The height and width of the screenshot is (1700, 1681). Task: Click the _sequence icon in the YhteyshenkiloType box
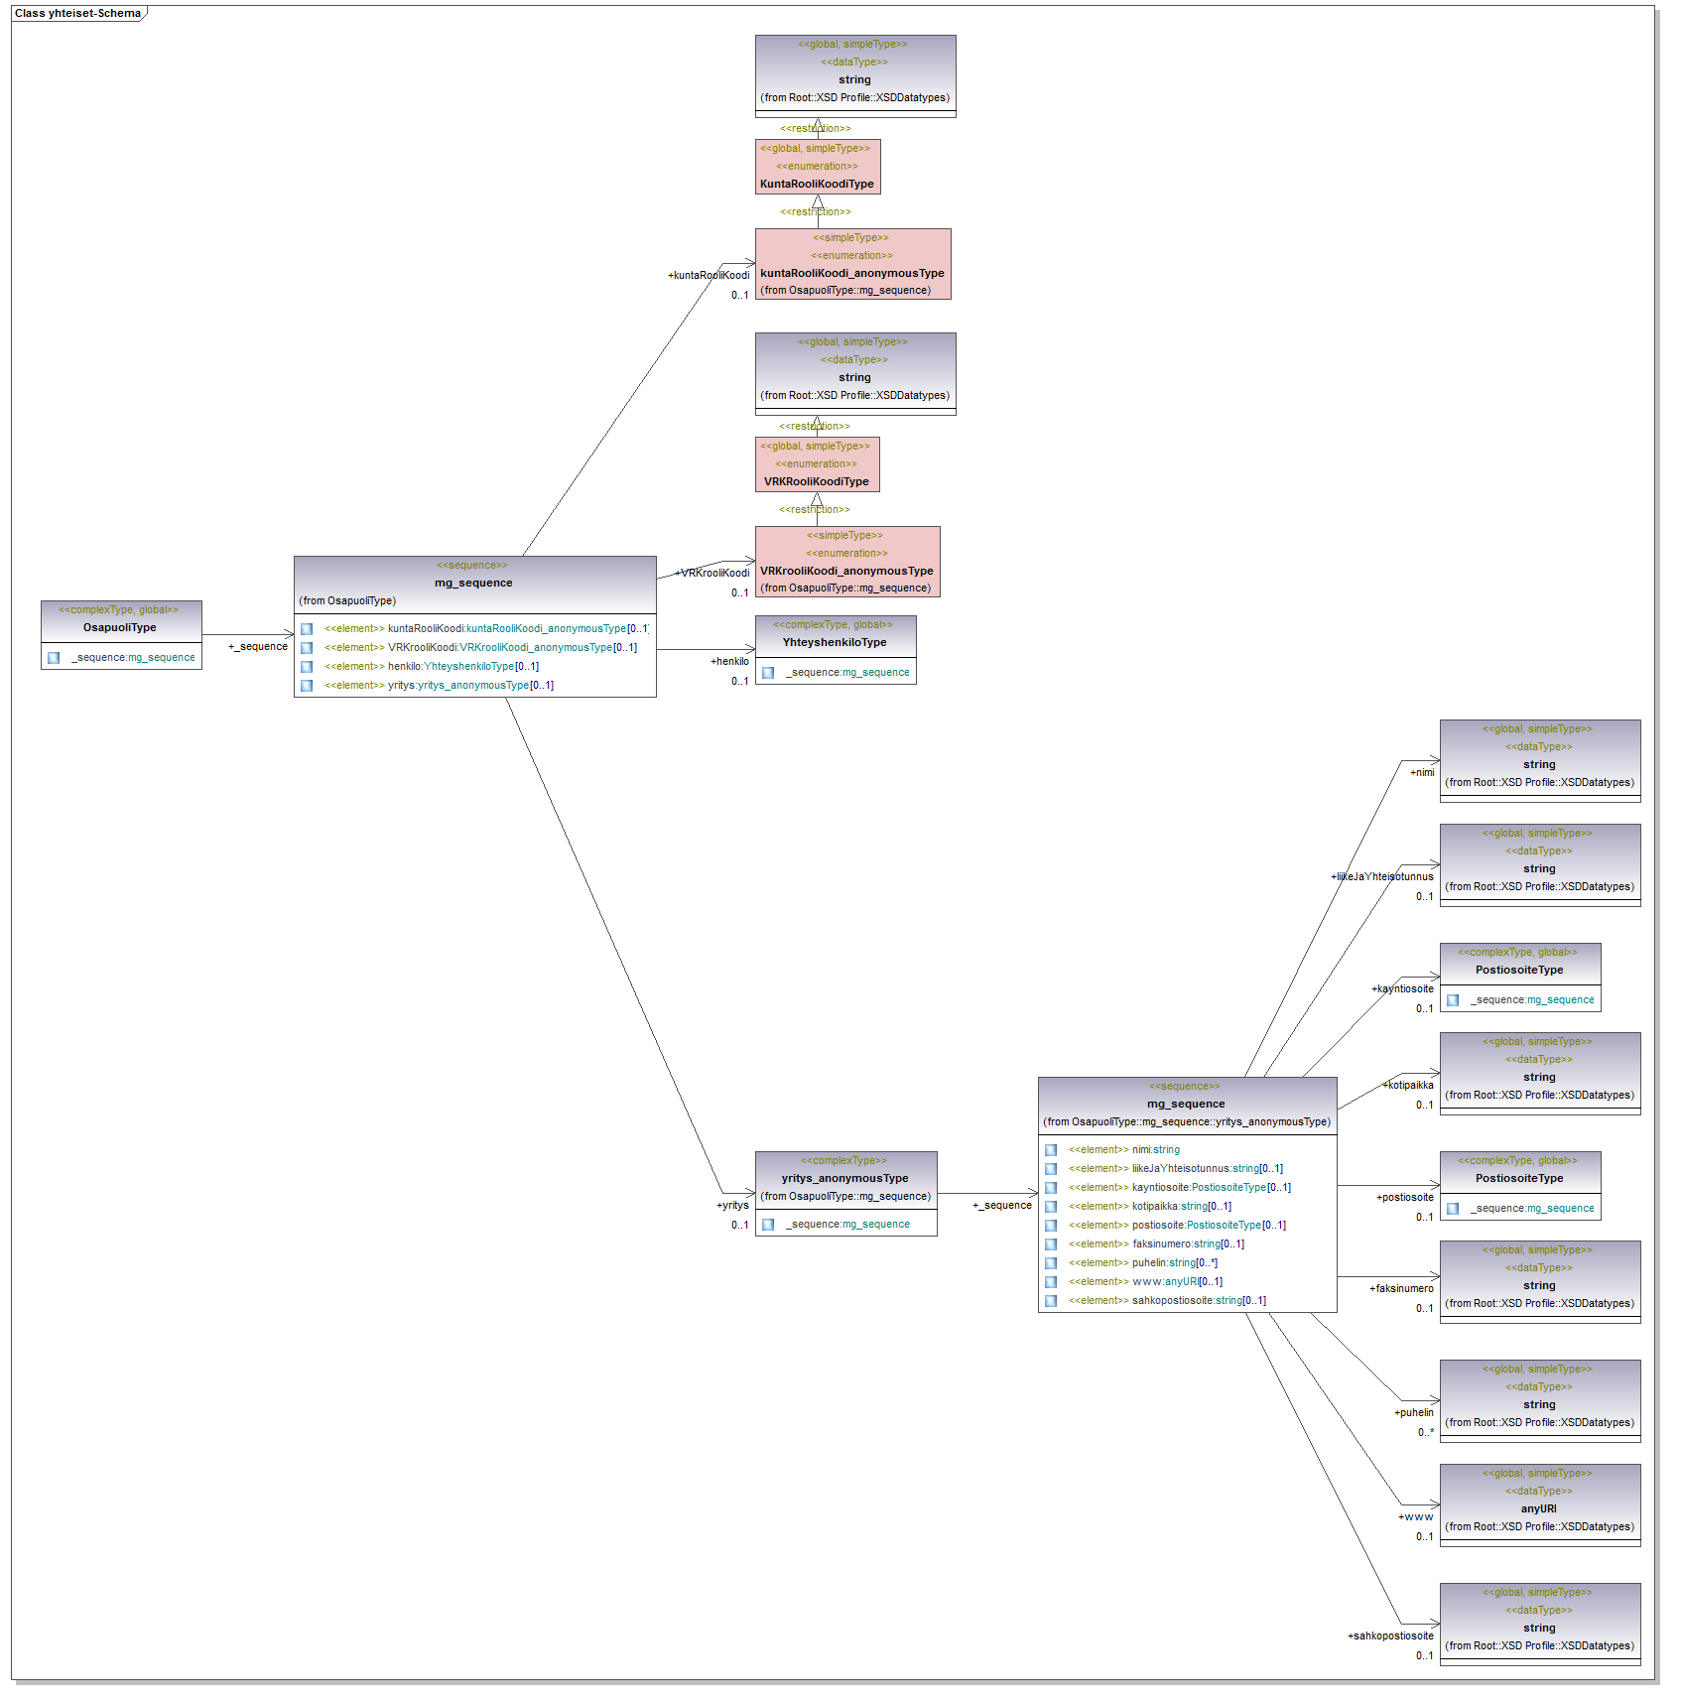pos(768,673)
